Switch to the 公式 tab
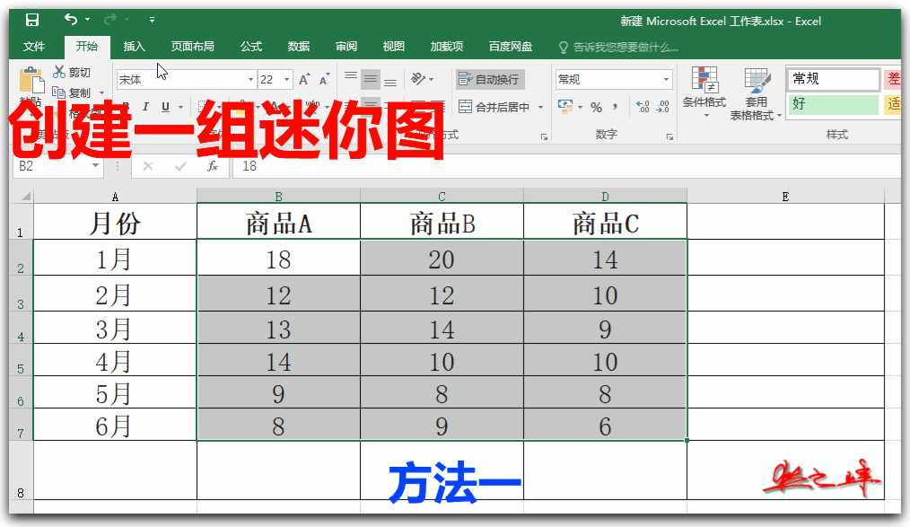Screen dimensions: 910x527 pyautogui.click(x=251, y=47)
